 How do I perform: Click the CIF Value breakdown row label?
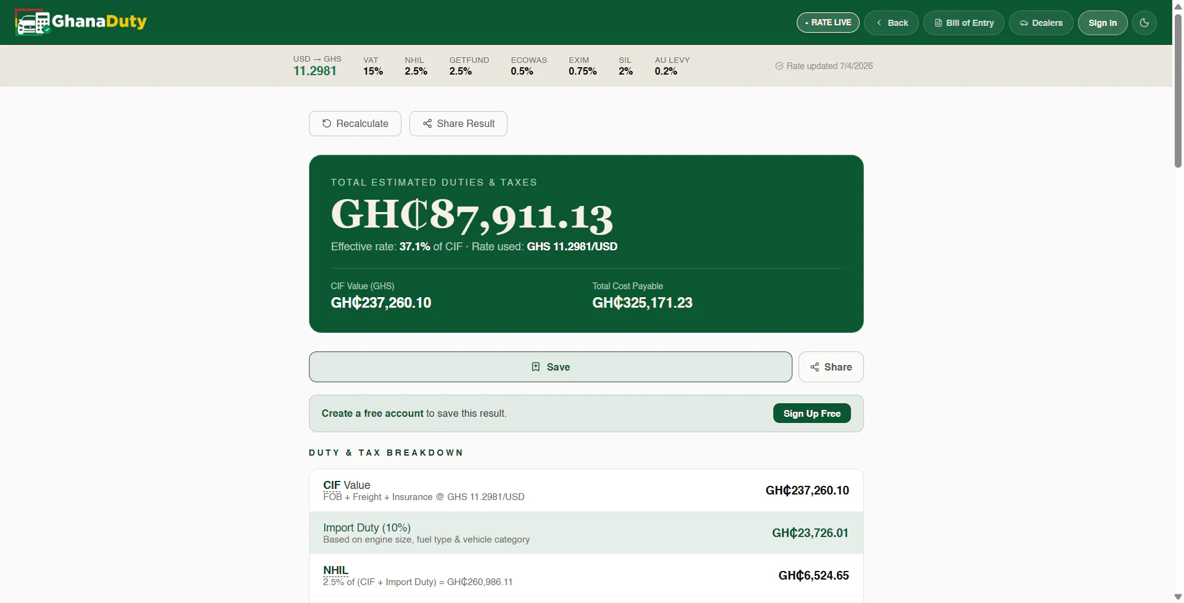(x=347, y=485)
